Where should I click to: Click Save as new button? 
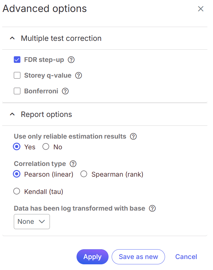tap(138, 257)
